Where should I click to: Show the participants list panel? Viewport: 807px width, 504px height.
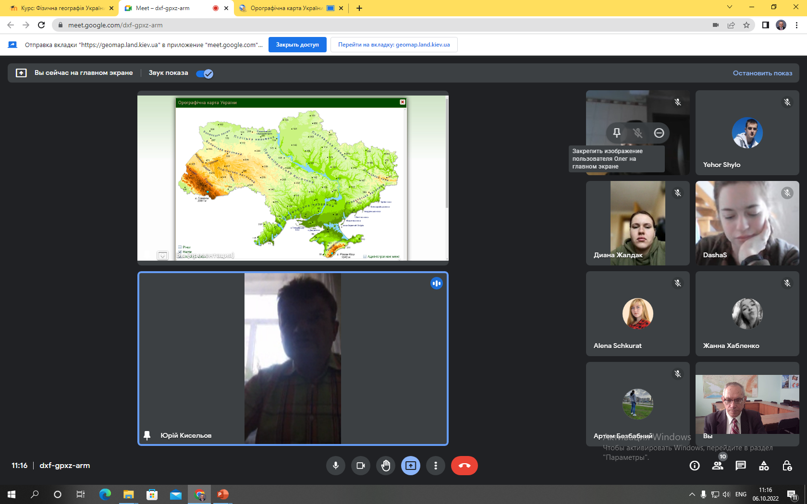click(718, 466)
